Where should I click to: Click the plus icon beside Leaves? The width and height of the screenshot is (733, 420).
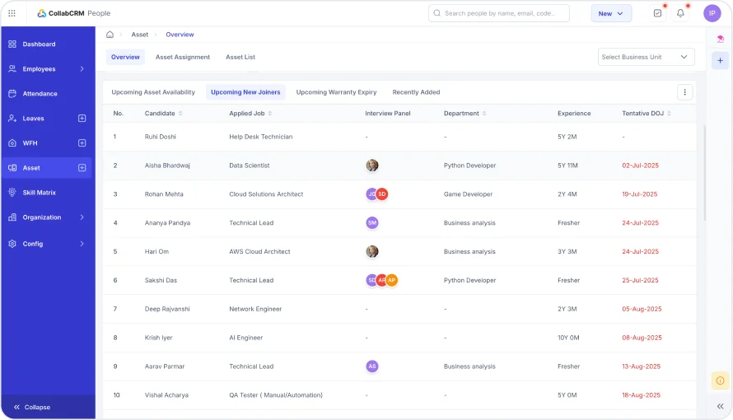(x=82, y=119)
